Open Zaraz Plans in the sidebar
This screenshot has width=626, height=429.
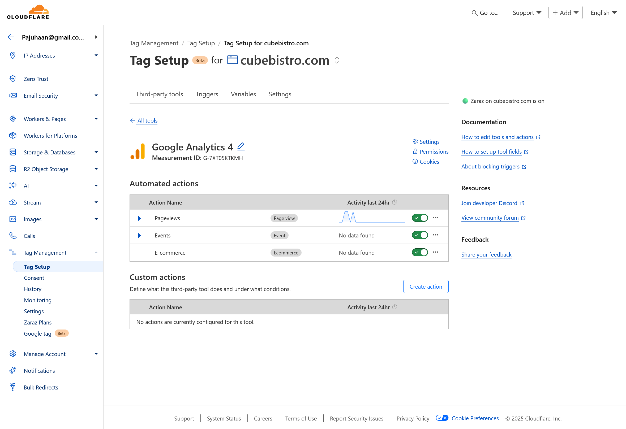tap(38, 322)
